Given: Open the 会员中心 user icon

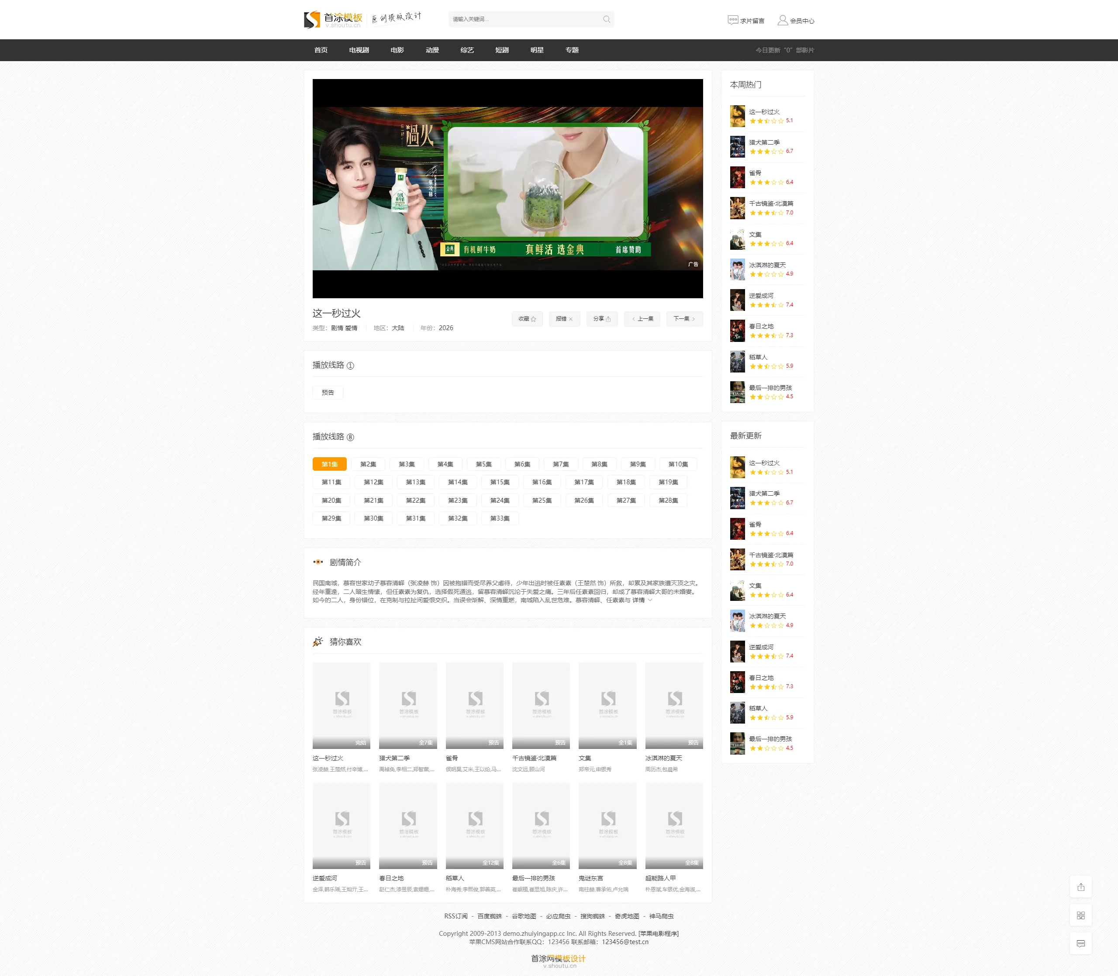Looking at the screenshot, I should tap(782, 20).
